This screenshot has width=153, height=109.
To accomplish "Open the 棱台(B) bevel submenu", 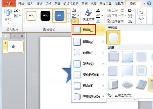I will click(89, 86).
